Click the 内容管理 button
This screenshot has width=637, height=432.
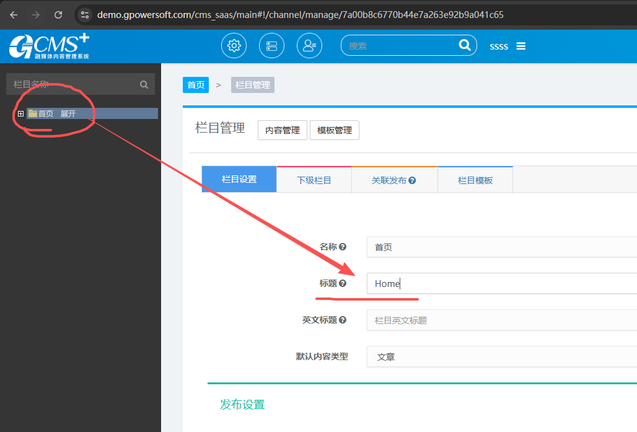282,130
